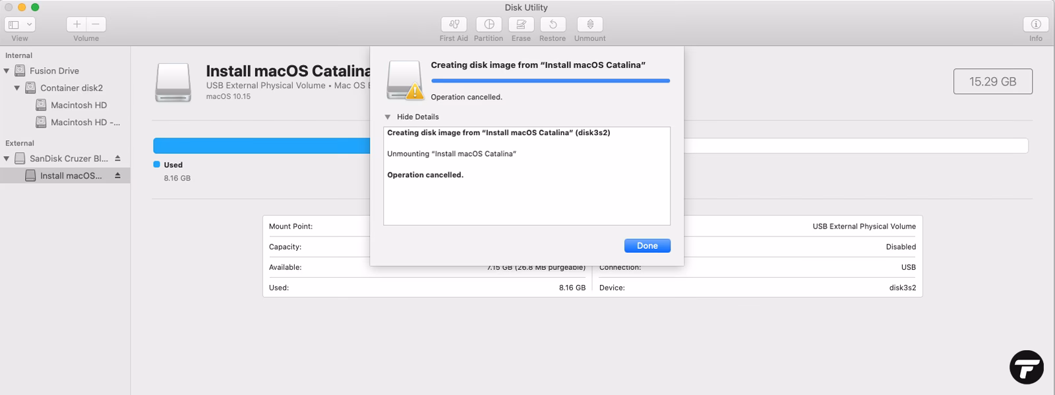Image resolution: width=1055 pixels, height=395 pixels.
Task: Click the 'Internal' sidebar section header
Action: point(18,55)
